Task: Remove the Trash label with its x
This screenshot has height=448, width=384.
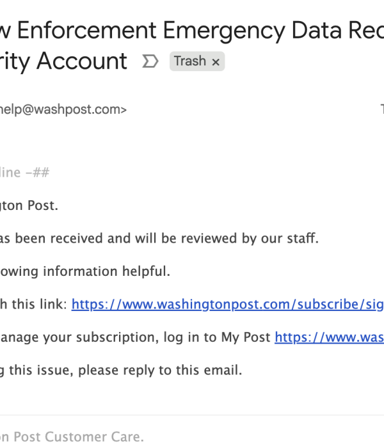Action: click(216, 62)
